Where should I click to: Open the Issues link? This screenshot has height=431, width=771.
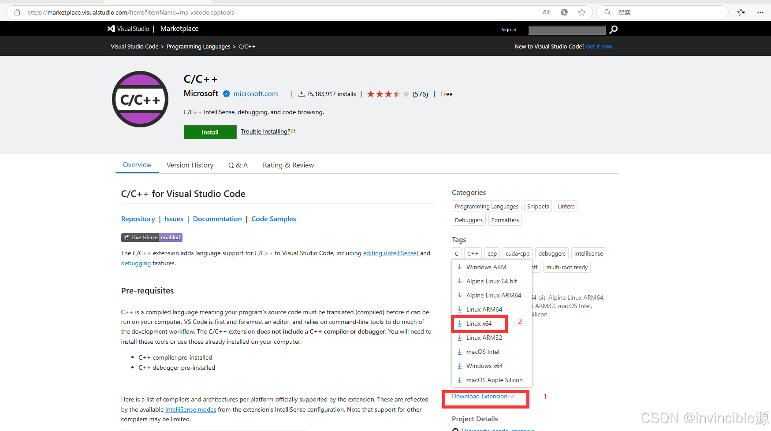coord(174,219)
